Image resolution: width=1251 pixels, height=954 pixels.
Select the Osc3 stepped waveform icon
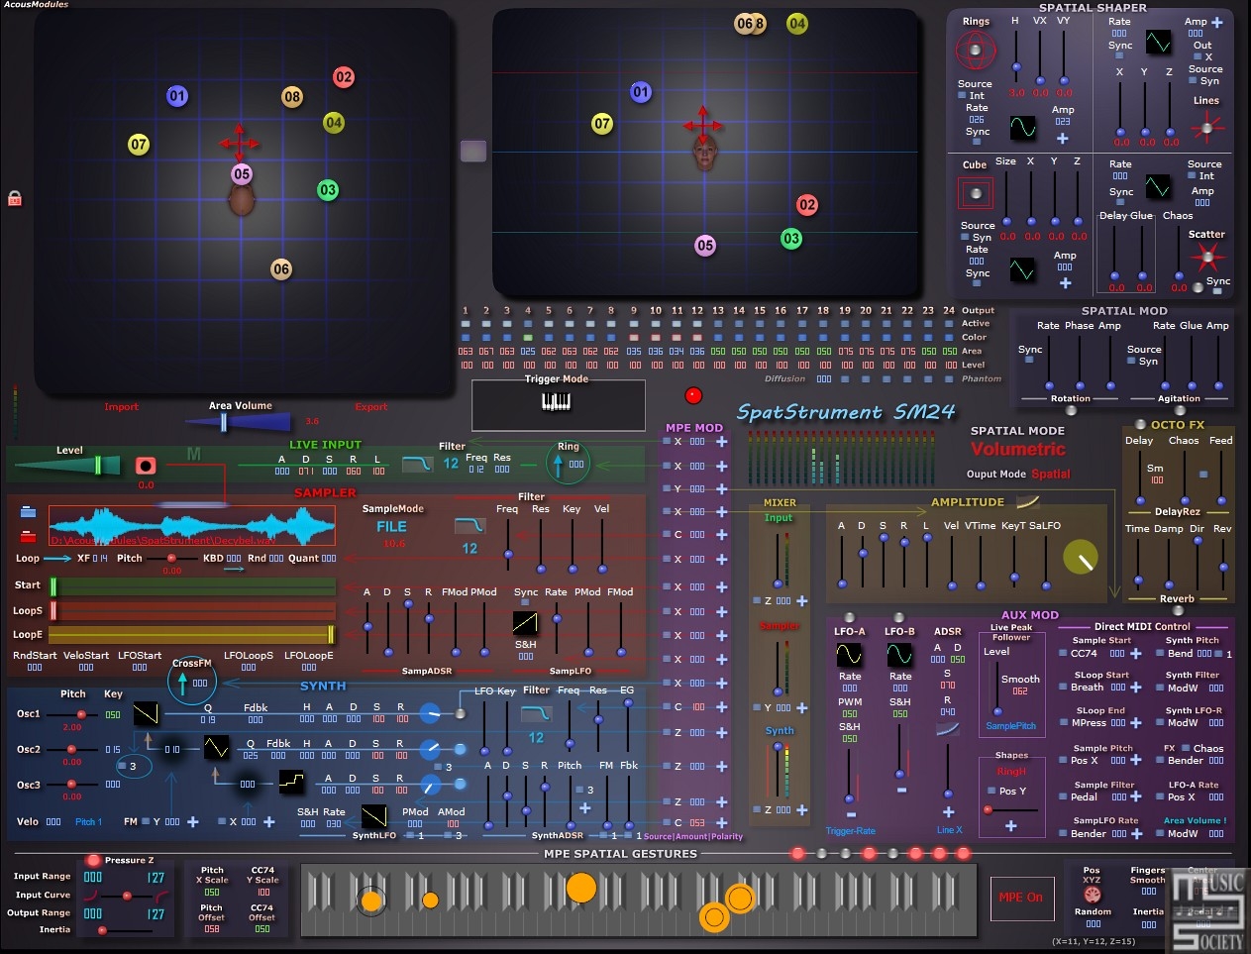(292, 783)
